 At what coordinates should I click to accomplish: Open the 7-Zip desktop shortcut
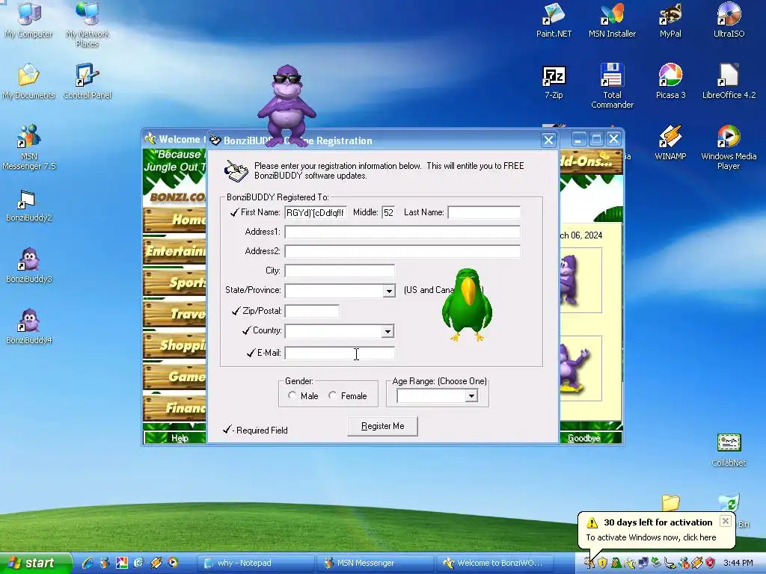[554, 81]
